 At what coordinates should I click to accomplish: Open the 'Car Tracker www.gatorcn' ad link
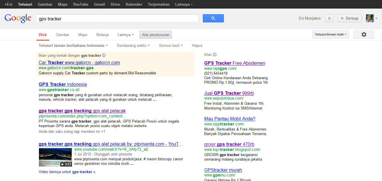tap(79, 62)
